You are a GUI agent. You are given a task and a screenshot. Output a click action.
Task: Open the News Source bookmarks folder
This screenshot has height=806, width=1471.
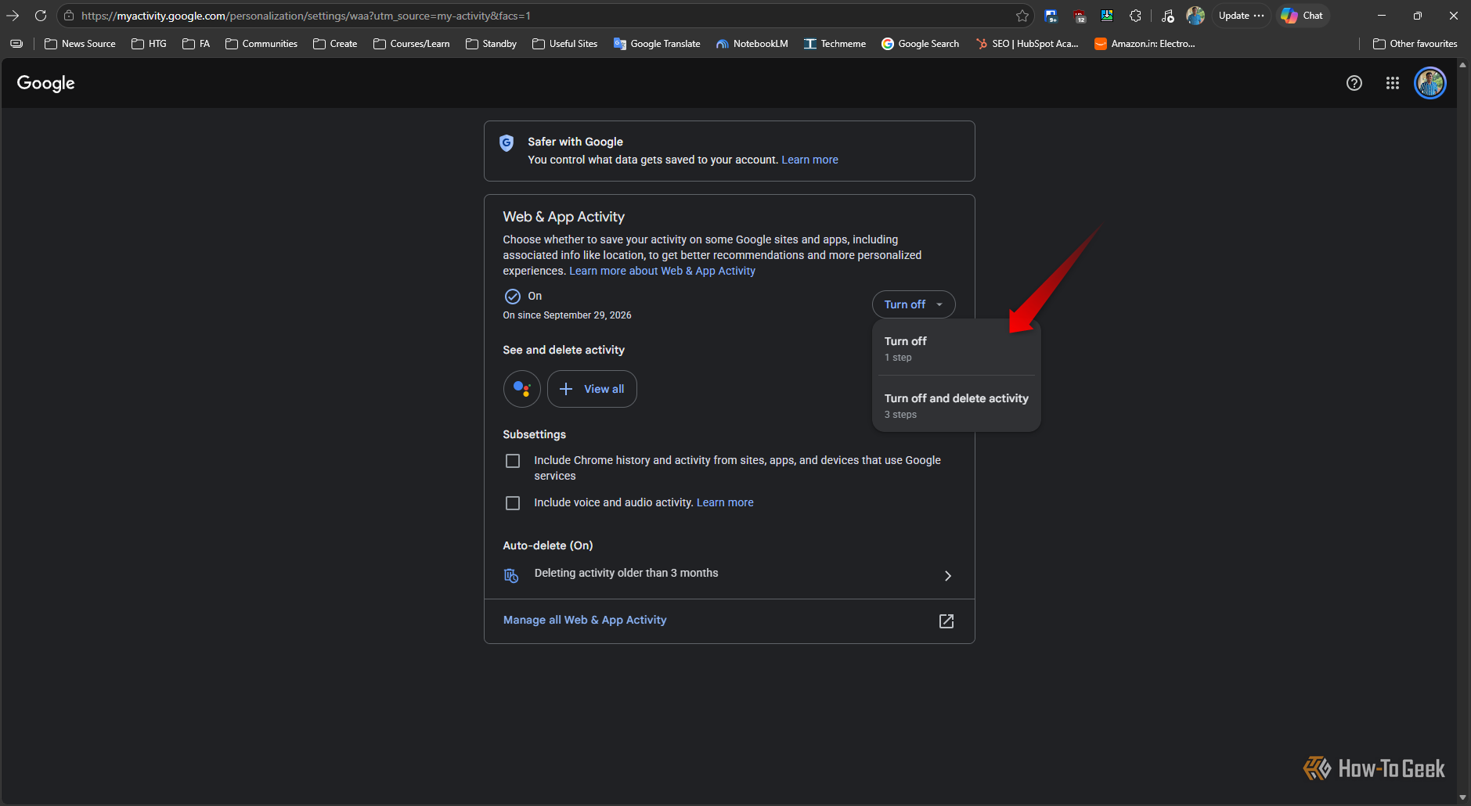point(80,44)
